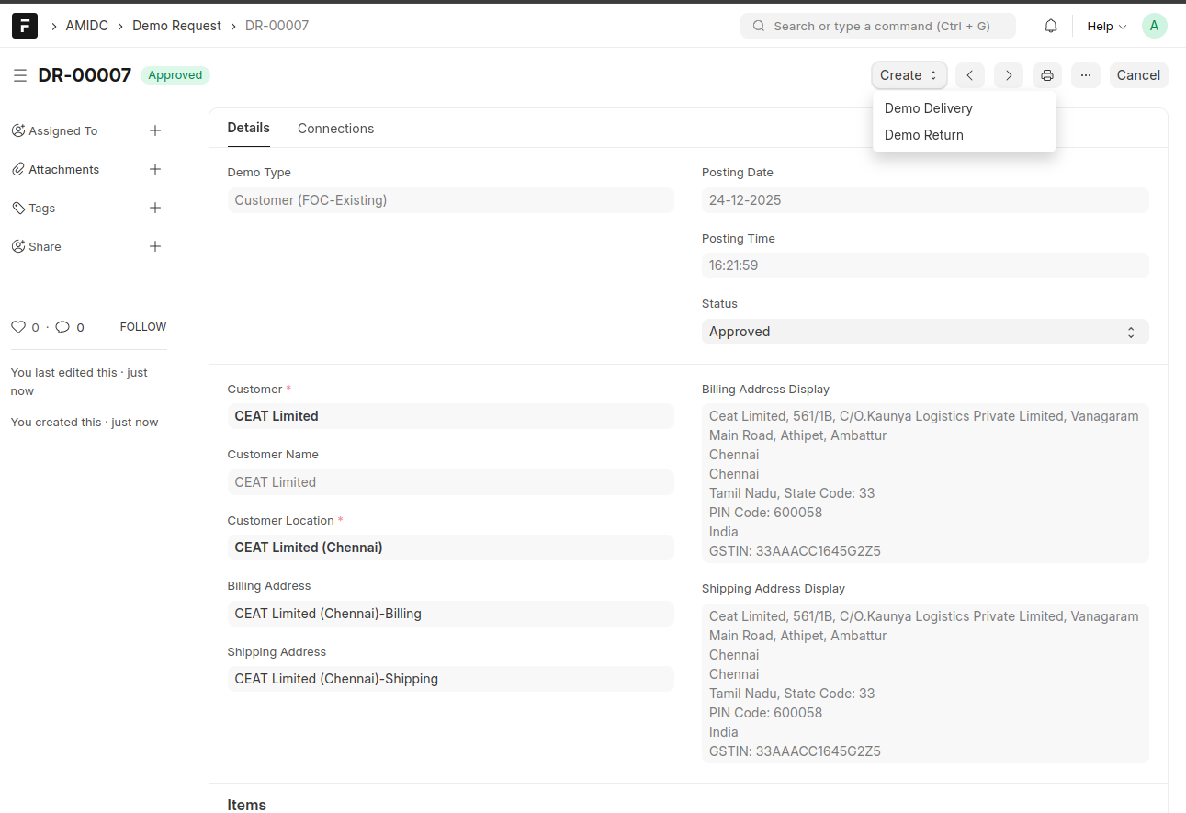Screen dimensions: 1186x813
Task: Open the Help dropdown menu
Action: click(1106, 26)
